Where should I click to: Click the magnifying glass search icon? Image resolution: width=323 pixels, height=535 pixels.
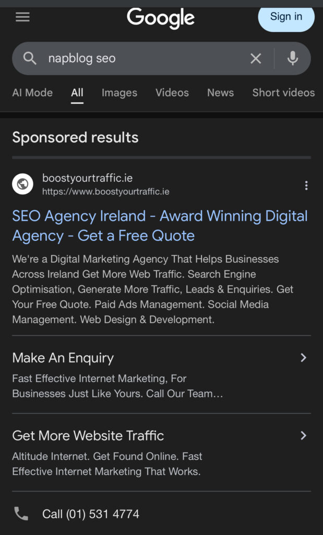30,59
